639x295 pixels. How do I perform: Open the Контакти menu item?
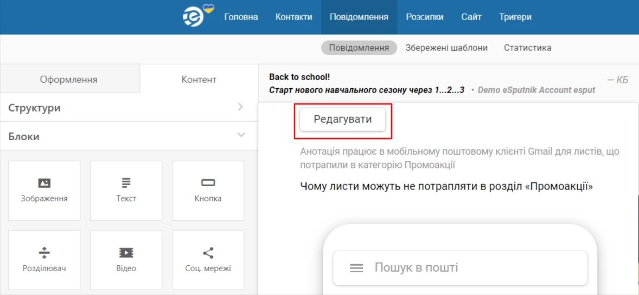tap(294, 17)
